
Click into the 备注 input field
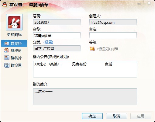pyautogui.click(x=113, y=35)
